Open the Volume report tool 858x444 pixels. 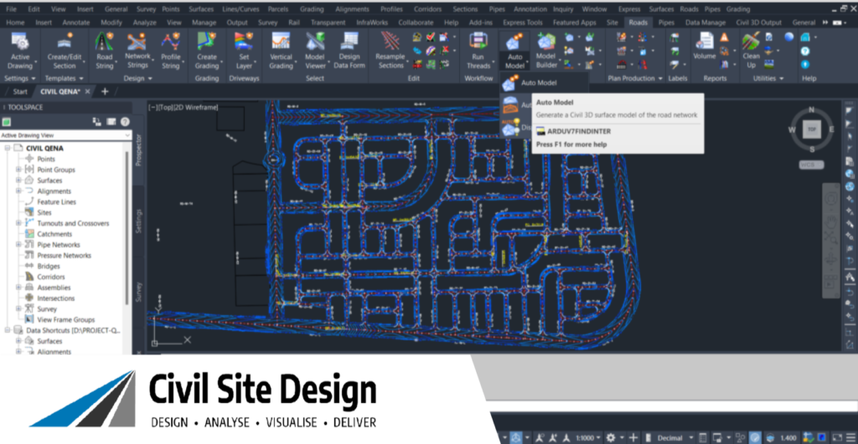[x=704, y=47]
